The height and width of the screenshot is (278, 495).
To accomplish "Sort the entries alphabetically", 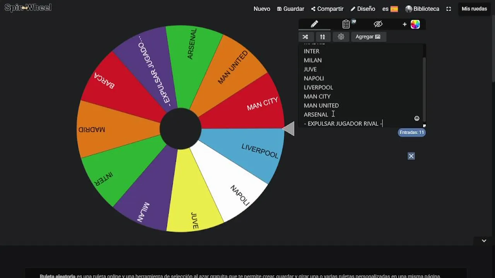I will point(323,37).
